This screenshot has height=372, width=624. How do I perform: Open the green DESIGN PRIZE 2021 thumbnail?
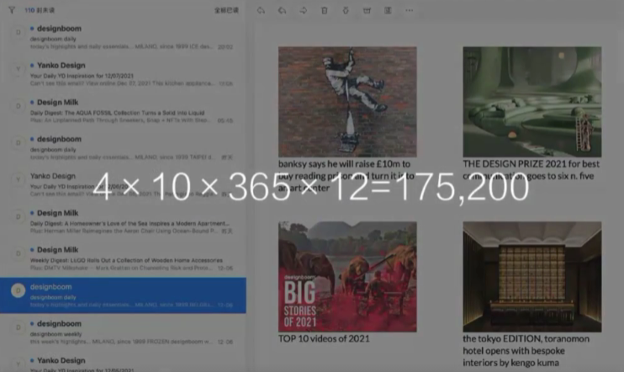tap(532, 102)
